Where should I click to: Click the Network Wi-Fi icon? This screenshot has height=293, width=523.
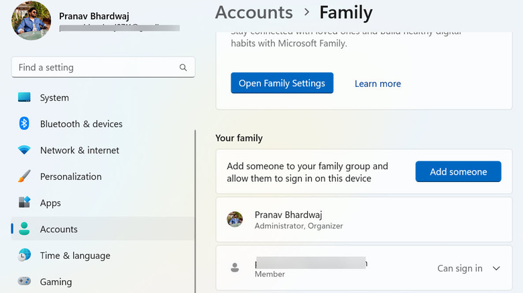24,151
